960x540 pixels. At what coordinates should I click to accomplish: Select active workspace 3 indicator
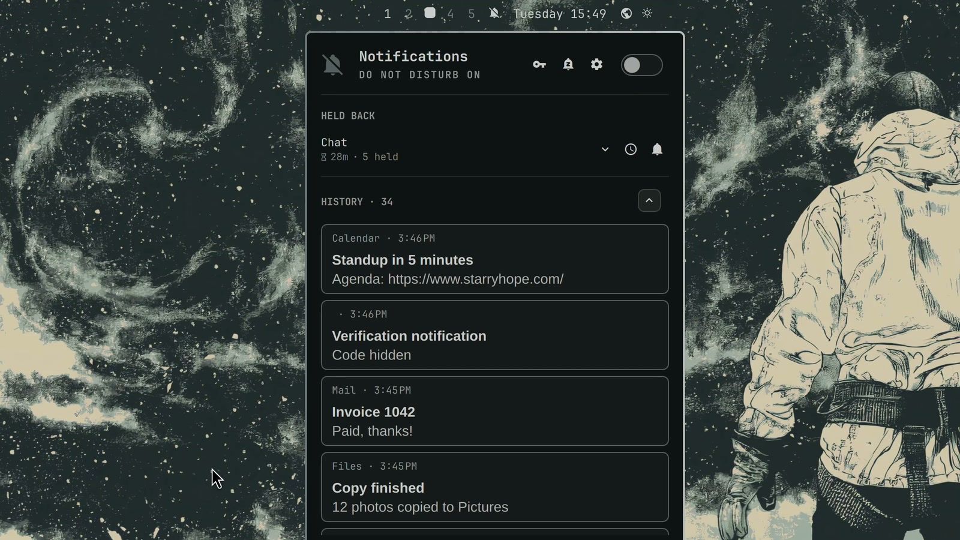point(430,13)
